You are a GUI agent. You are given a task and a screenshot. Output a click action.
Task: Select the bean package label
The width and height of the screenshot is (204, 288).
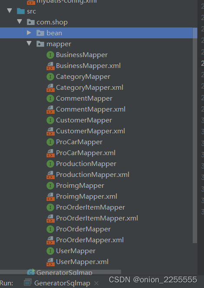tap(54, 33)
